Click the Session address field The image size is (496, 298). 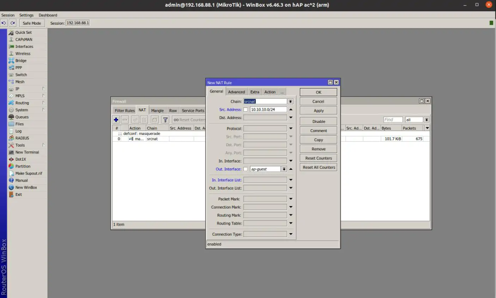(77, 23)
